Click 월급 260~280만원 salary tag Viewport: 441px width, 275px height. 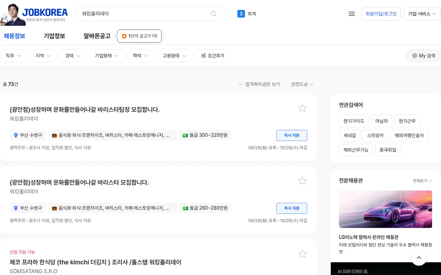click(205, 208)
